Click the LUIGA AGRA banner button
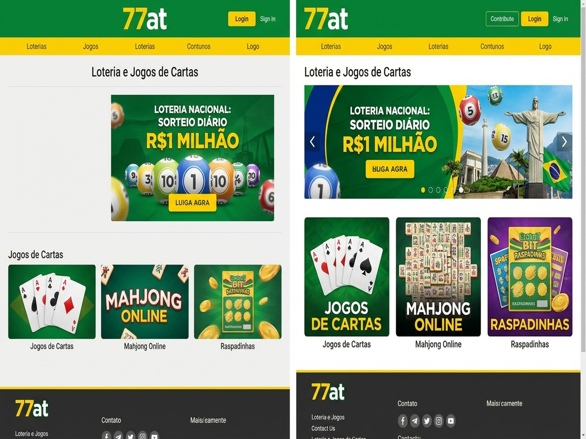586x439 pixels. coord(192,203)
